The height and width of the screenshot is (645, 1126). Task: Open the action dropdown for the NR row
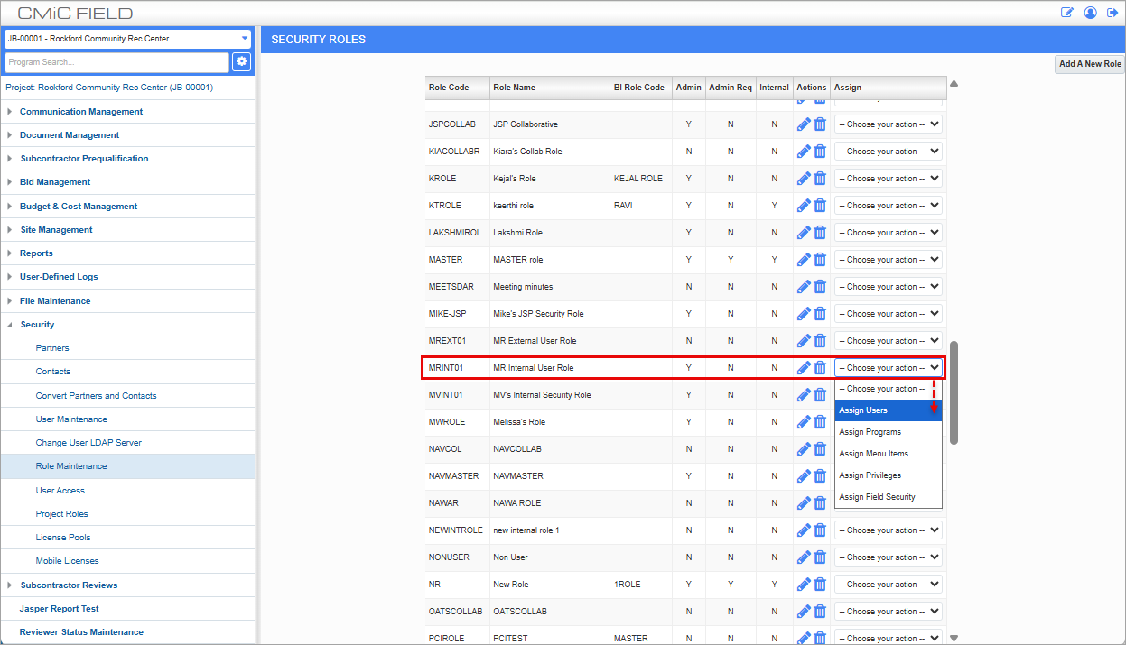tap(888, 585)
